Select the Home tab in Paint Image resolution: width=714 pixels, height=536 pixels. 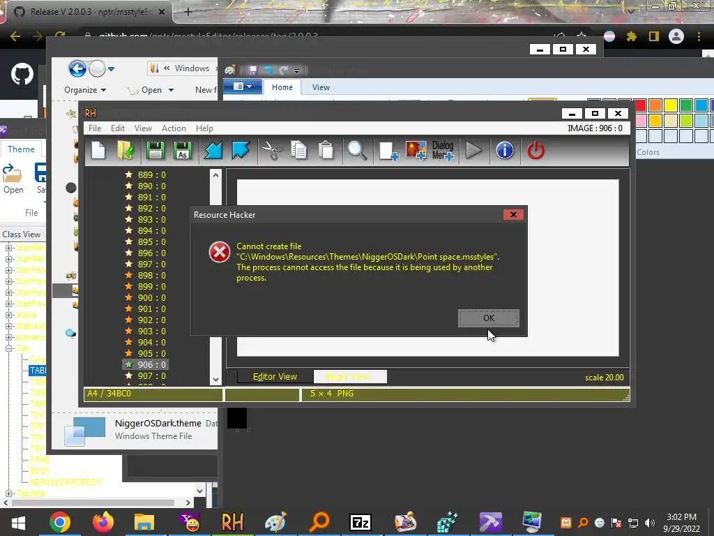click(282, 87)
